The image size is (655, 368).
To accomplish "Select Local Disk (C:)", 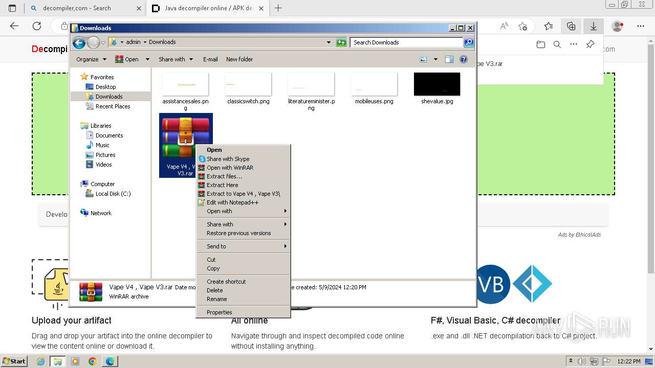I will coord(113,194).
